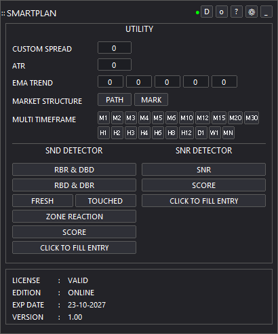Select the H12 timeframe button
This screenshot has width=278, height=334.
pyautogui.click(x=186, y=133)
